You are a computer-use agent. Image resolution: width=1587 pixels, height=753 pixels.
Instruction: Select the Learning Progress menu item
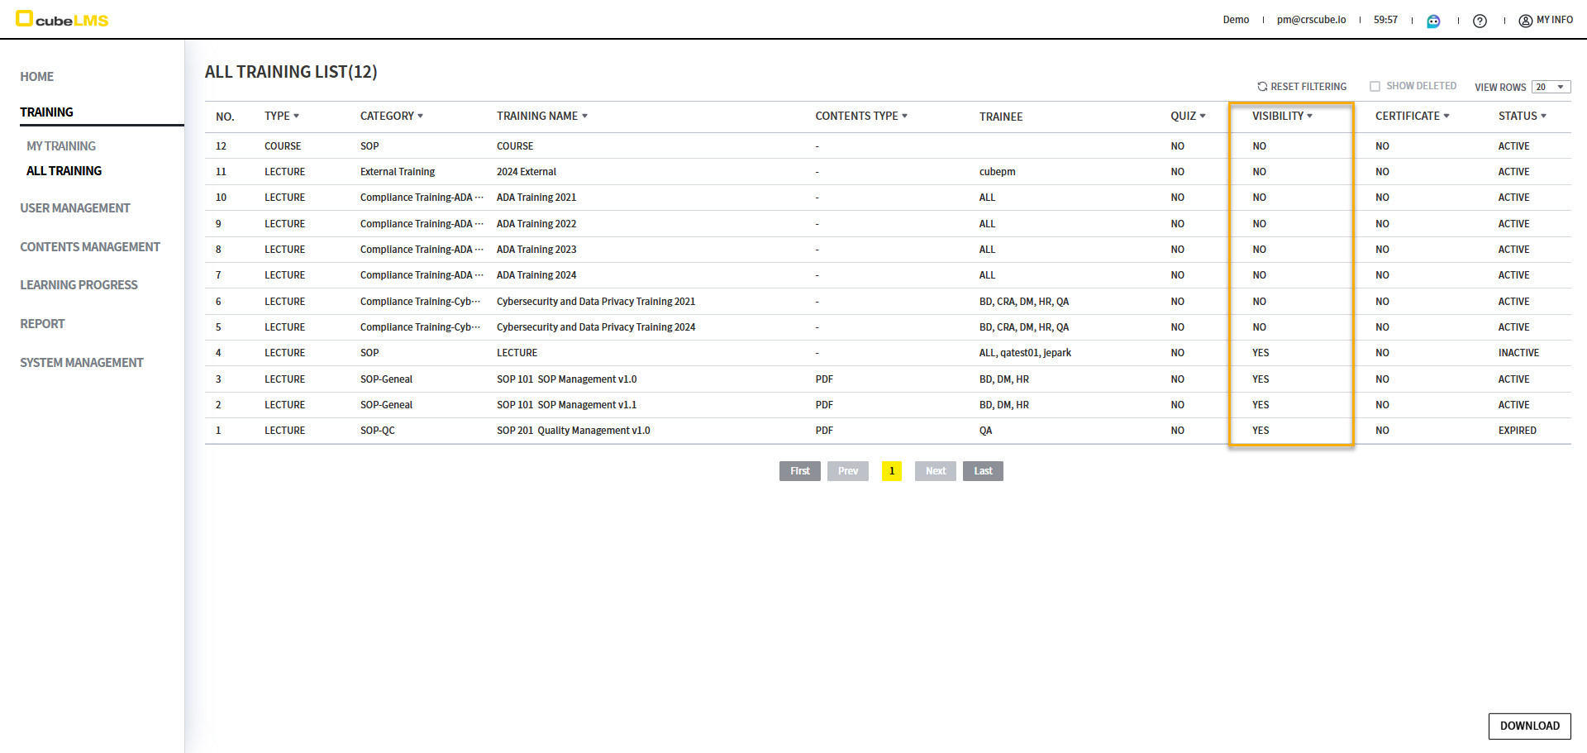pyautogui.click(x=79, y=285)
